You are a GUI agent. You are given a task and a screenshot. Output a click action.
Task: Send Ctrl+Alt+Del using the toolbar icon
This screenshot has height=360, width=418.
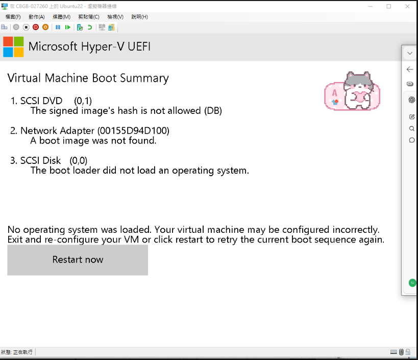[x=4, y=27]
